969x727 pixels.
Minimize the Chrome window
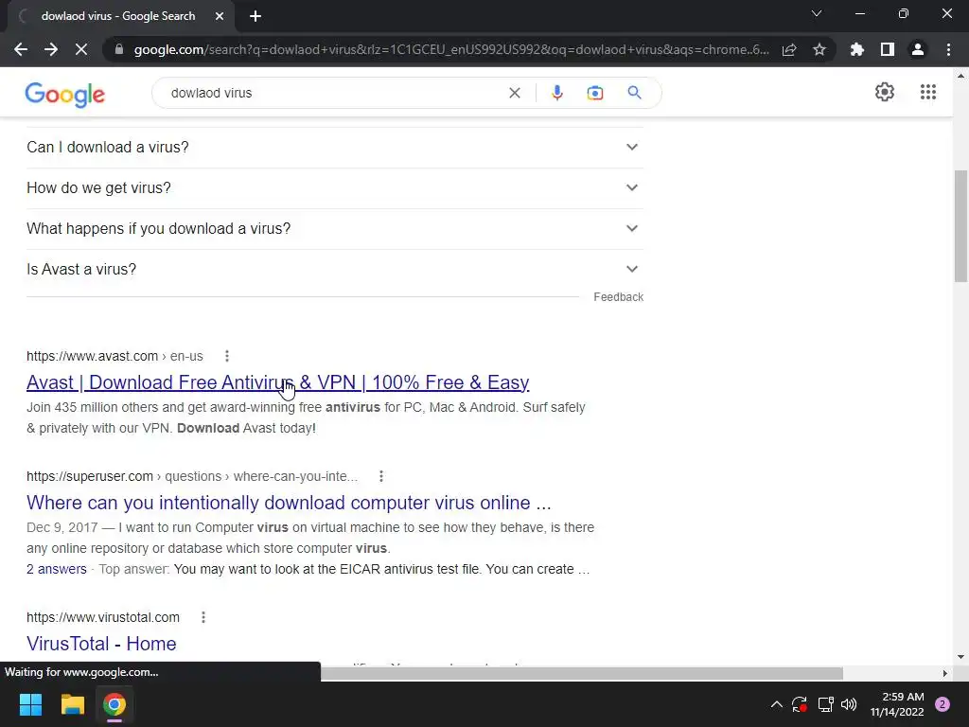[859, 13]
